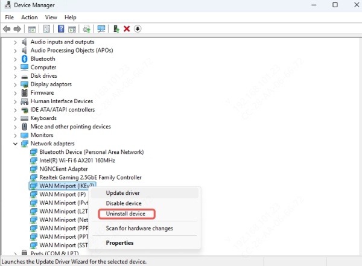Viewport: 362px width, 266px height.
Task: Toggle the action pane toolbar icon
Action: coord(72,29)
